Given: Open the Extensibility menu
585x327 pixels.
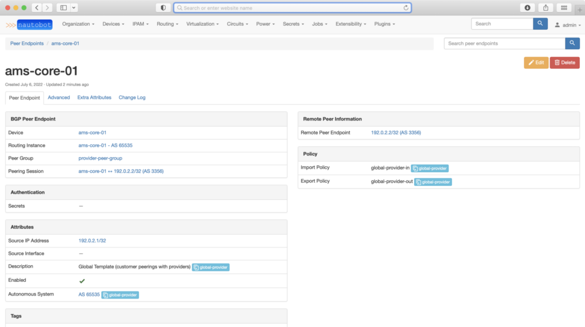Looking at the screenshot, I should pyautogui.click(x=351, y=24).
